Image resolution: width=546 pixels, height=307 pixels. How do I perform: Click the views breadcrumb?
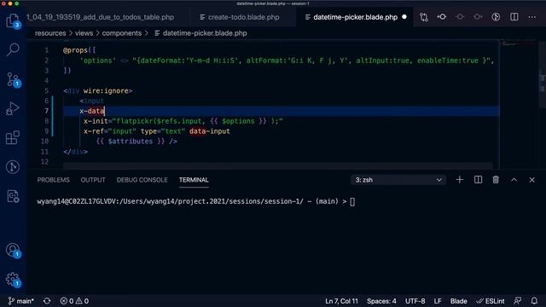(84, 33)
